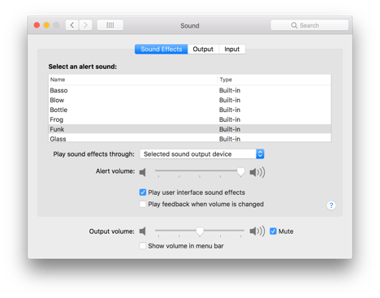Go back with the left chevron button
Viewport: 380px width, 298px height.
click(72, 25)
